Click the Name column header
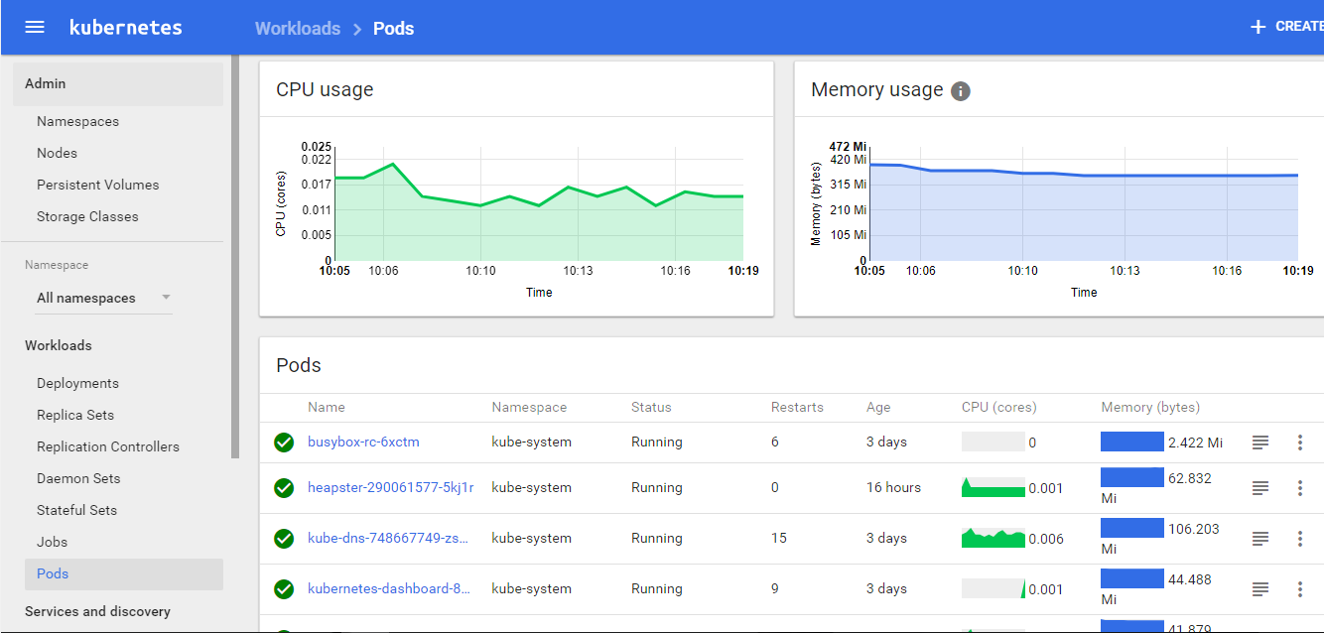Image resolution: width=1324 pixels, height=633 pixels. tap(327, 407)
